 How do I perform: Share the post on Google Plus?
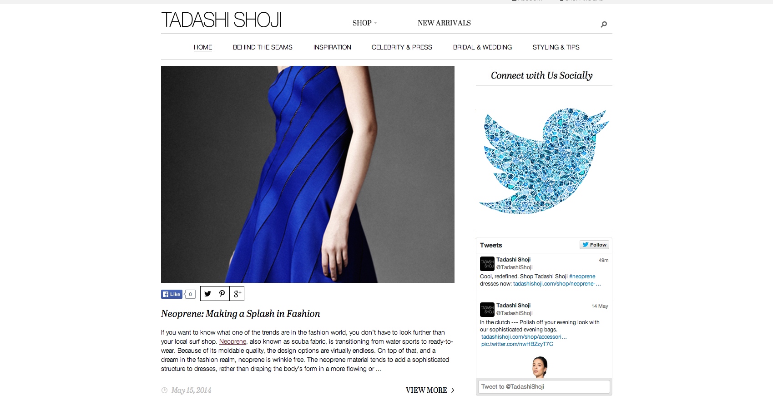tap(237, 294)
